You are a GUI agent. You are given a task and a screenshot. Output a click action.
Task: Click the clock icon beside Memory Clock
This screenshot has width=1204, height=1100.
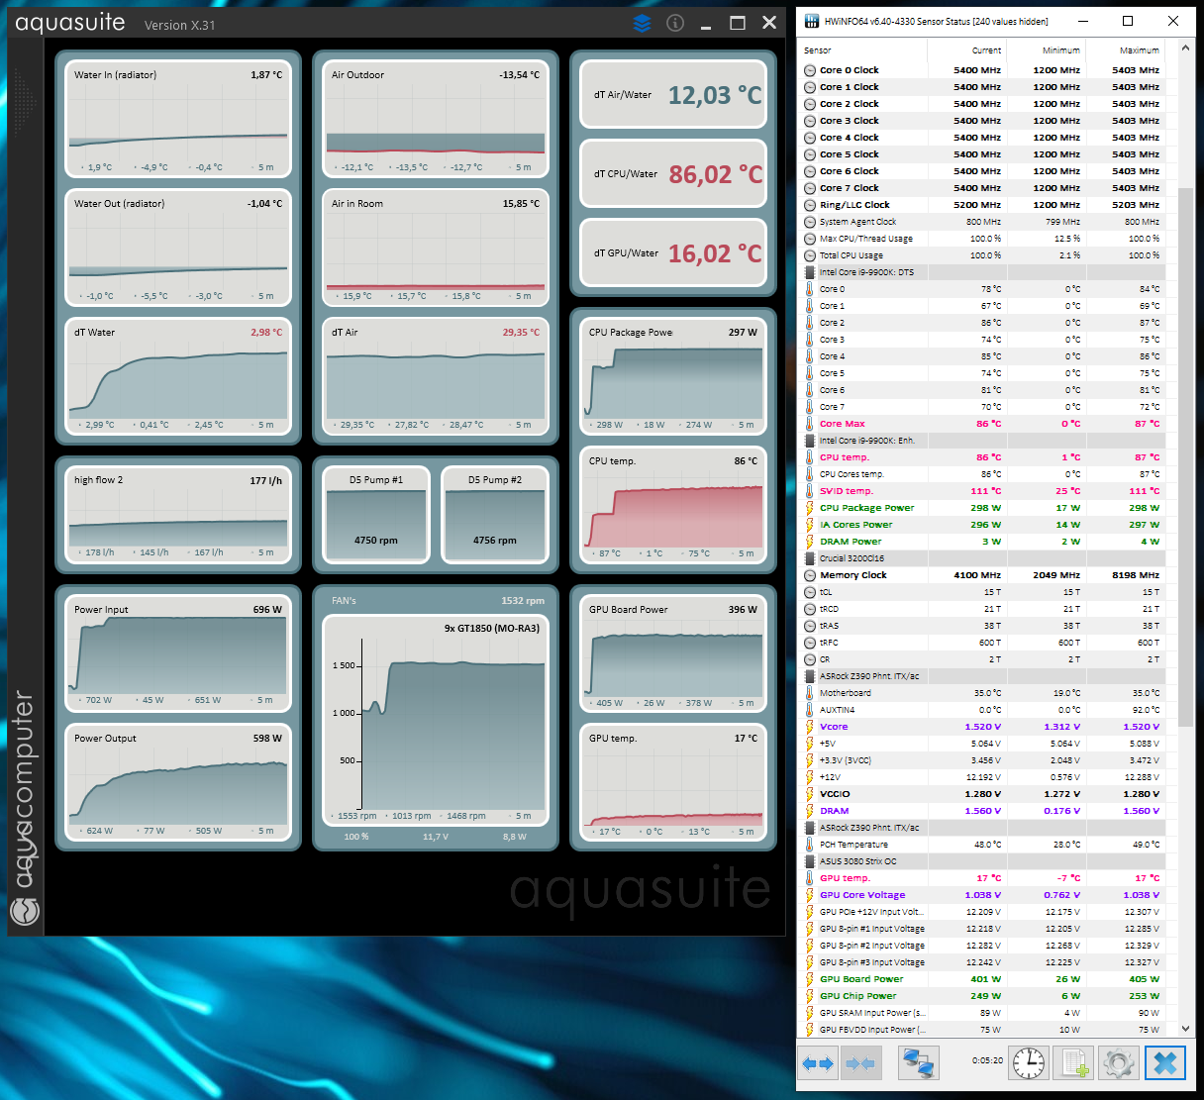pos(810,575)
